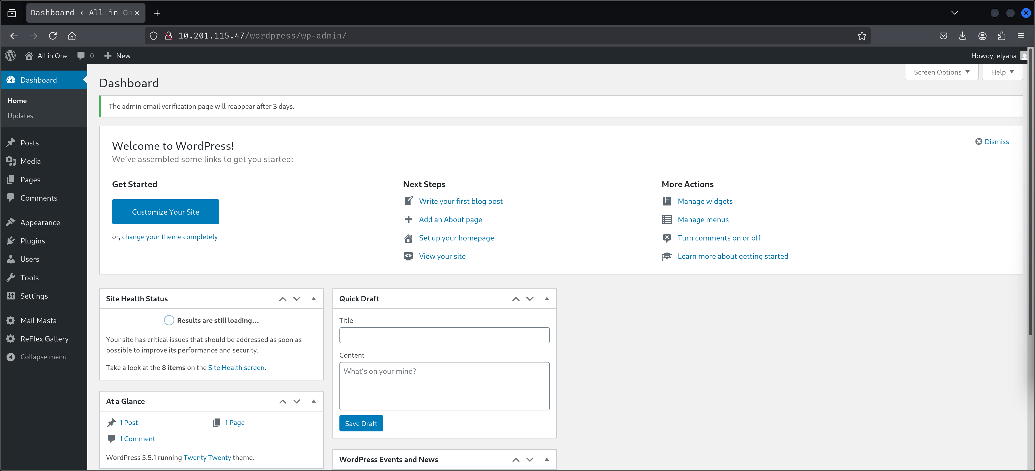Screen dimensions: 1035x471
Task: Dismiss the Welcome to WordPress panel
Action: [992, 142]
